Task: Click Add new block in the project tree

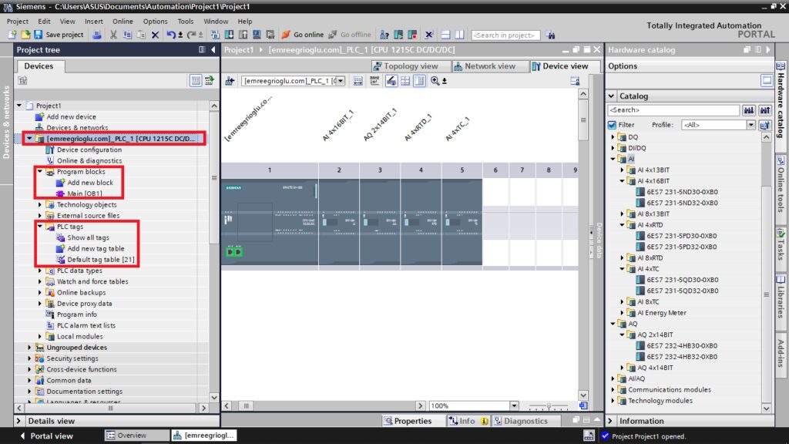Action: 85,183
